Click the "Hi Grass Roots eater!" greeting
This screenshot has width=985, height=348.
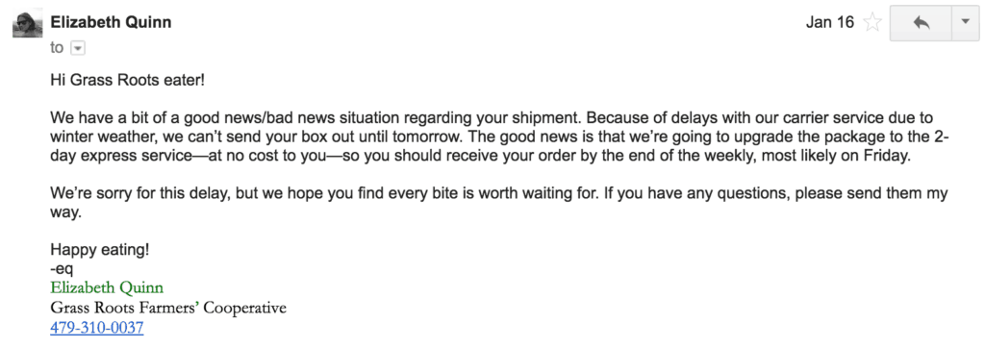(128, 81)
